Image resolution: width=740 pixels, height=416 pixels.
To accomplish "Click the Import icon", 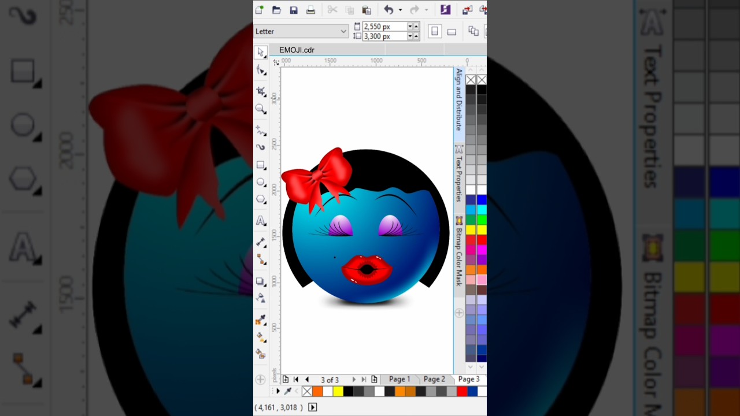I will tap(467, 10).
